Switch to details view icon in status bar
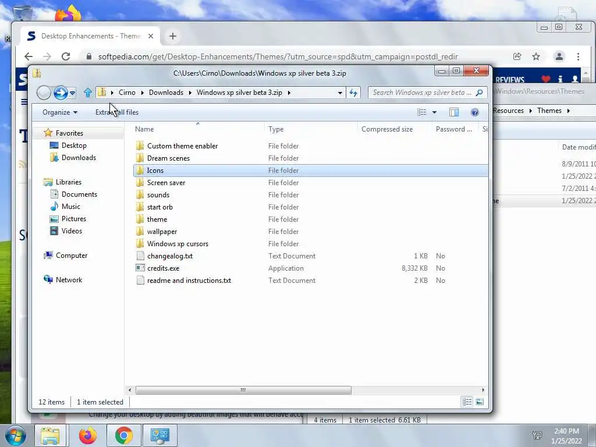The height and width of the screenshot is (447, 596). click(467, 402)
